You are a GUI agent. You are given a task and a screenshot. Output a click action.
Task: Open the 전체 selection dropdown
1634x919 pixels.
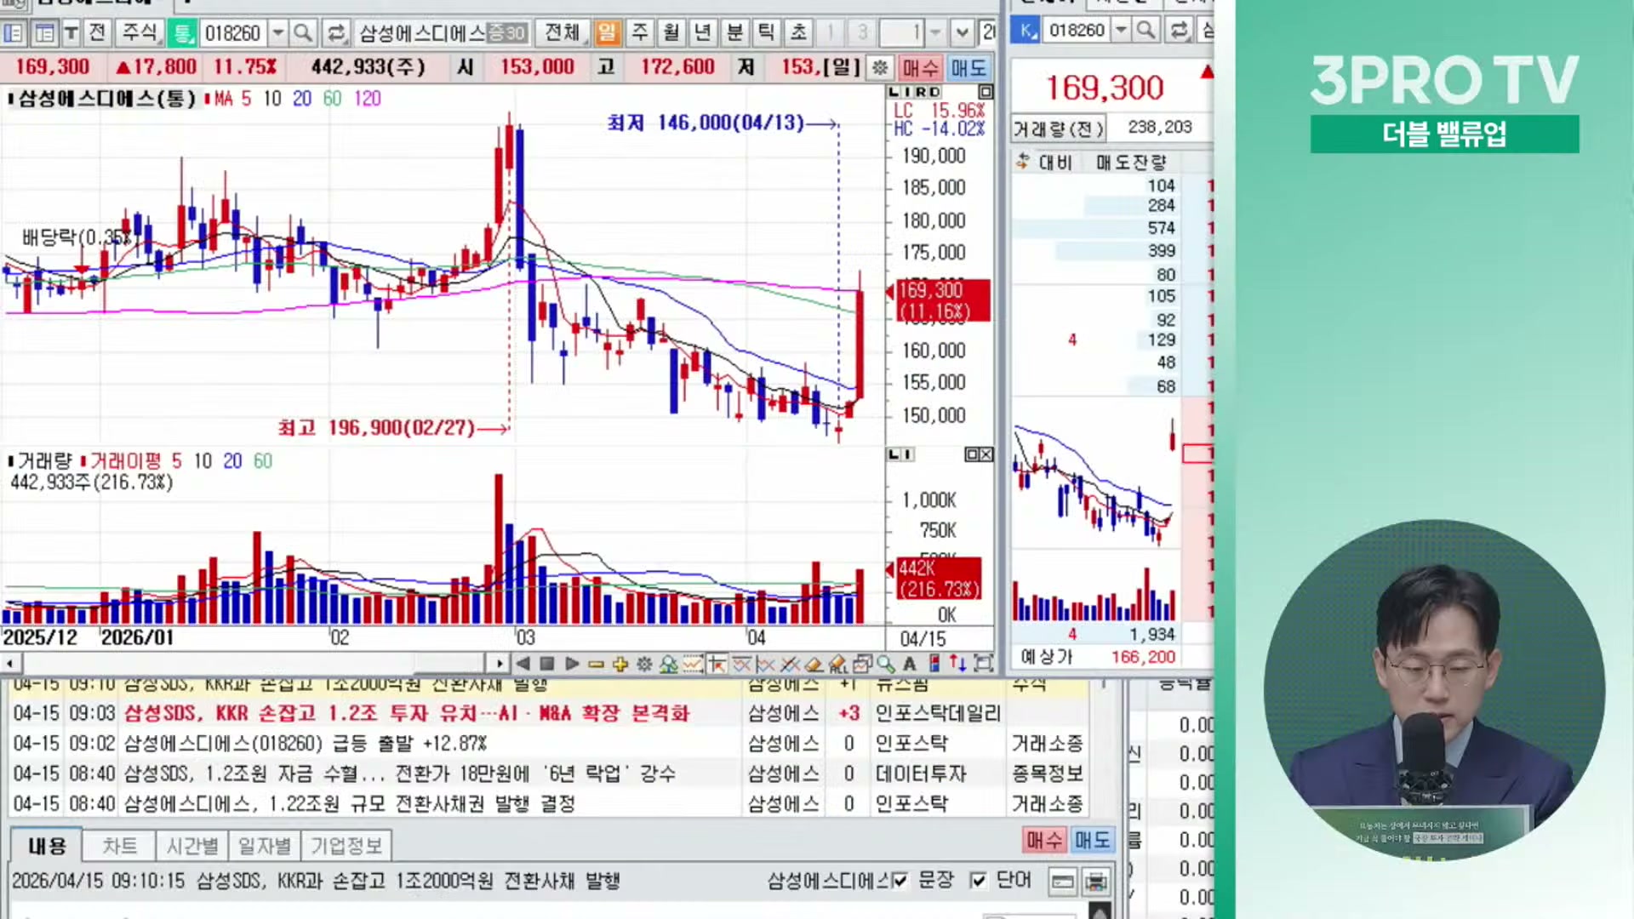pos(562,33)
